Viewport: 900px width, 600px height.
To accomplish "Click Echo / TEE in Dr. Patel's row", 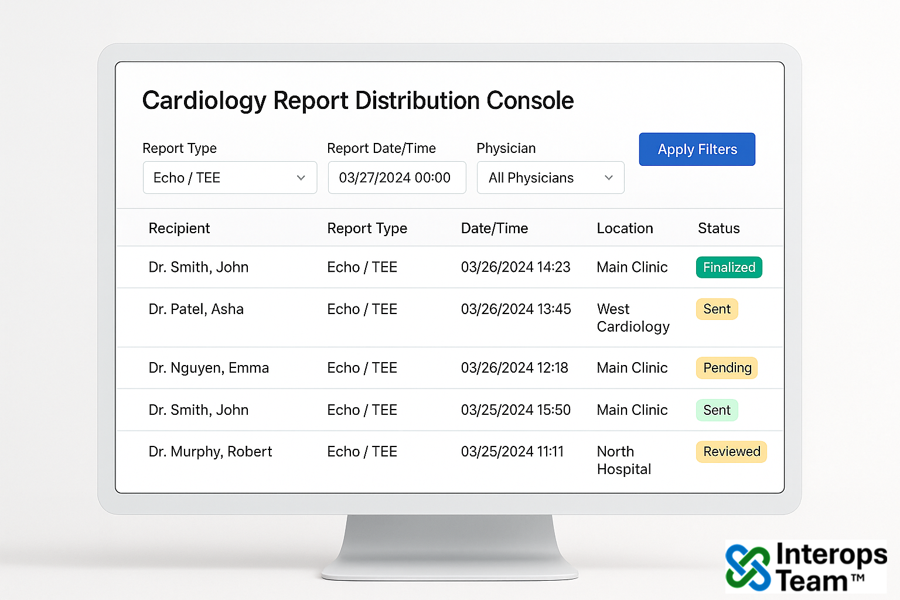I will click(x=362, y=309).
